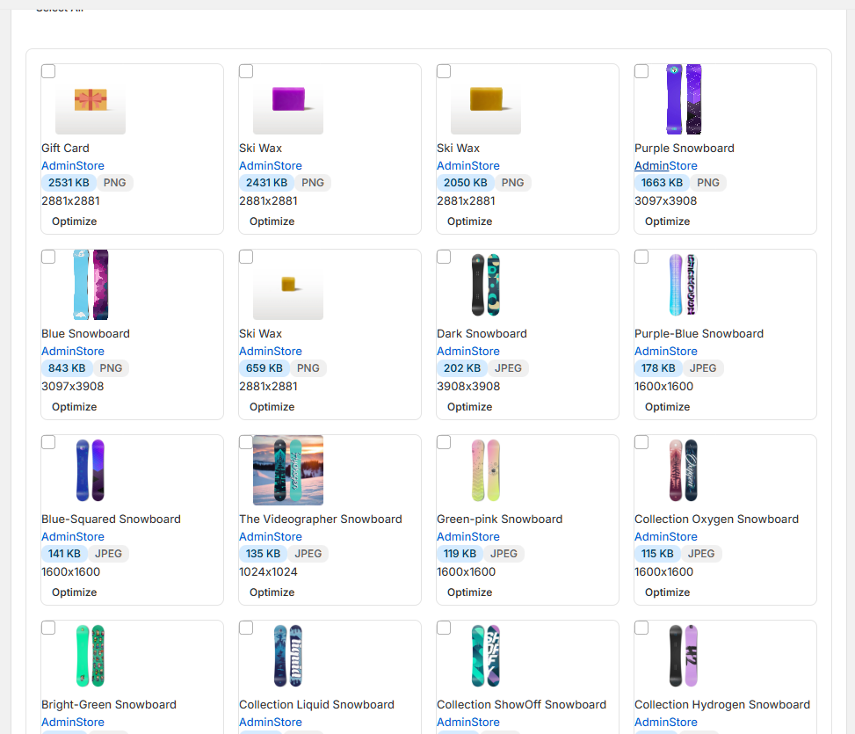Tick the Dark Snowboard checkbox
This screenshot has width=855, height=734.
pos(444,257)
